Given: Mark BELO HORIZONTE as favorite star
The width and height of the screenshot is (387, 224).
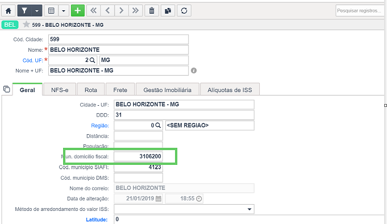Looking at the screenshot, I should click(26, 24).
